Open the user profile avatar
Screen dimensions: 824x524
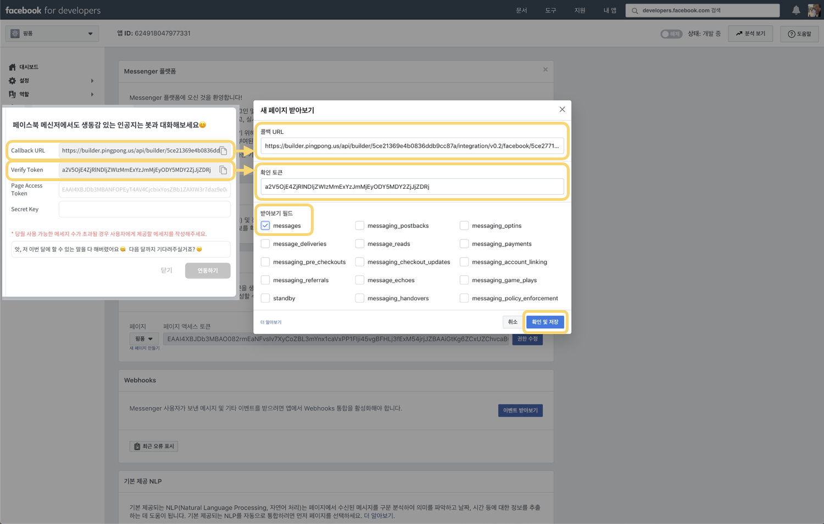pos(814,10)
